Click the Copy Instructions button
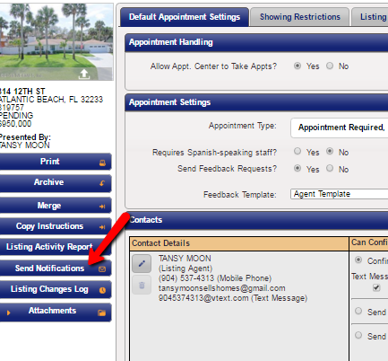This screenshot has width=388, height=361. pos(56,226)
